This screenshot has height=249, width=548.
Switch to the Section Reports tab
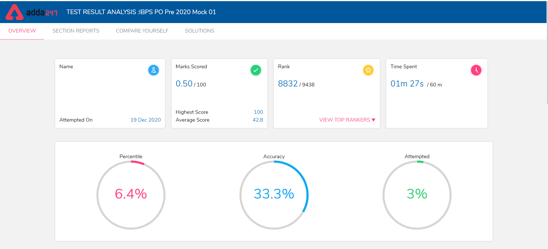click(76, 31)
